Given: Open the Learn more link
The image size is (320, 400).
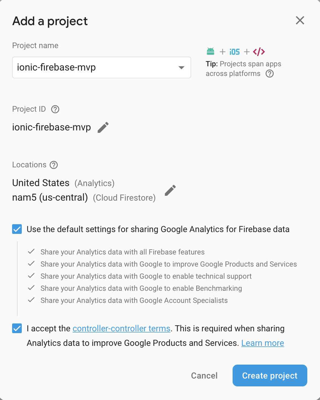Looking at the screenshot, I should click(x=263, y=343).
